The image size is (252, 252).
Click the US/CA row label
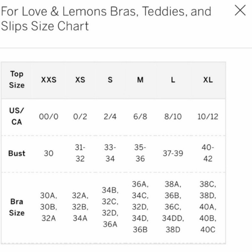point(17,116)
